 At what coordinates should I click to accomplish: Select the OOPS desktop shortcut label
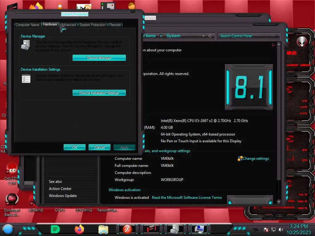60,210
